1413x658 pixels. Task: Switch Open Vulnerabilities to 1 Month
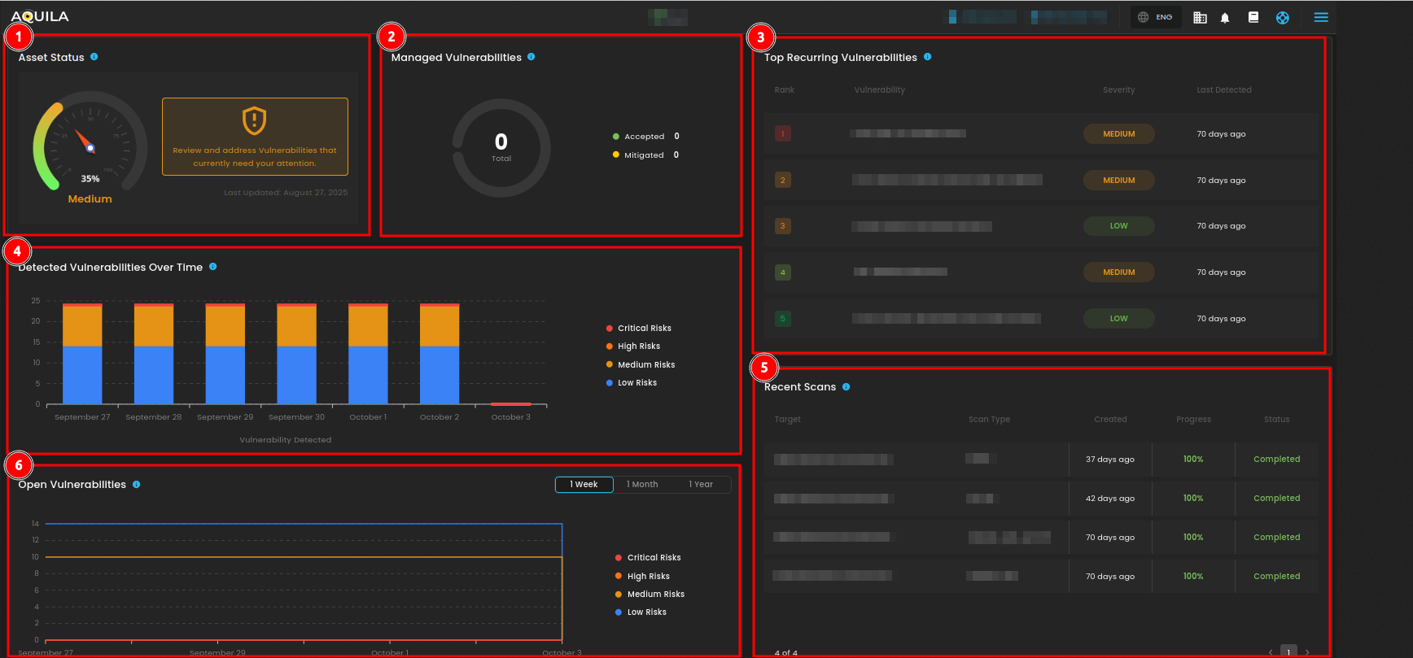tap(642, 485)
